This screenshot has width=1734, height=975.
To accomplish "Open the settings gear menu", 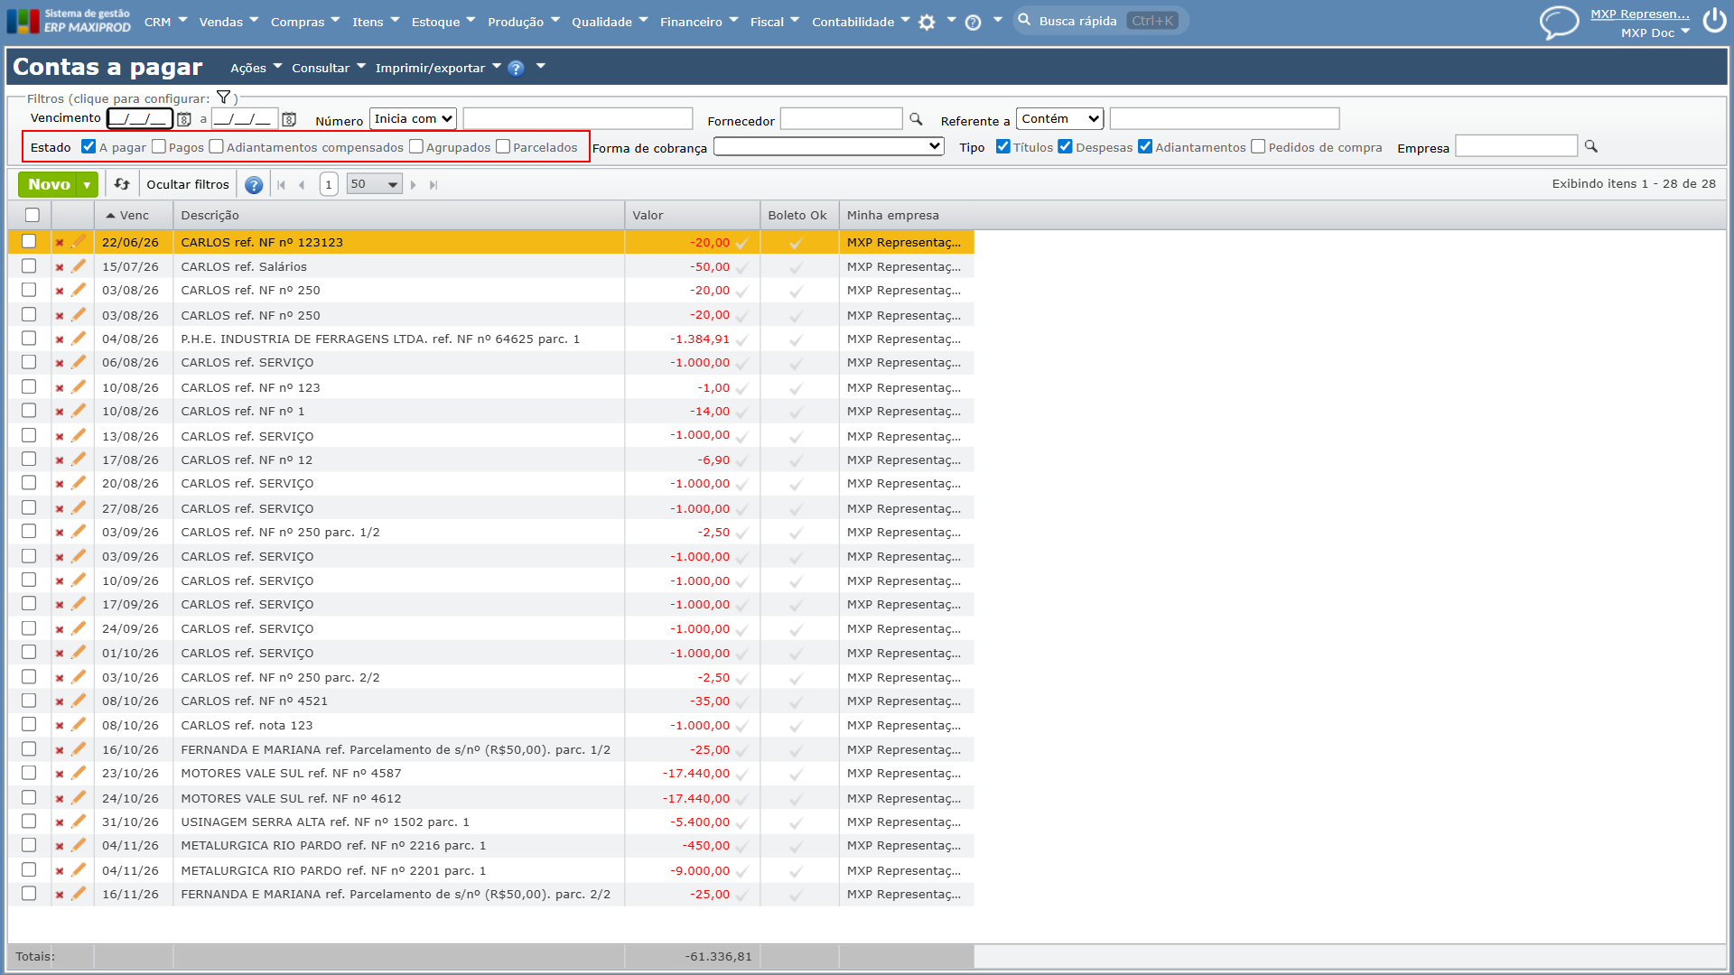I will coord(927,22).
